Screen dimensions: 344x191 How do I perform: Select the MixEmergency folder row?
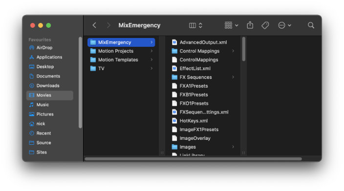click(121, 42)
